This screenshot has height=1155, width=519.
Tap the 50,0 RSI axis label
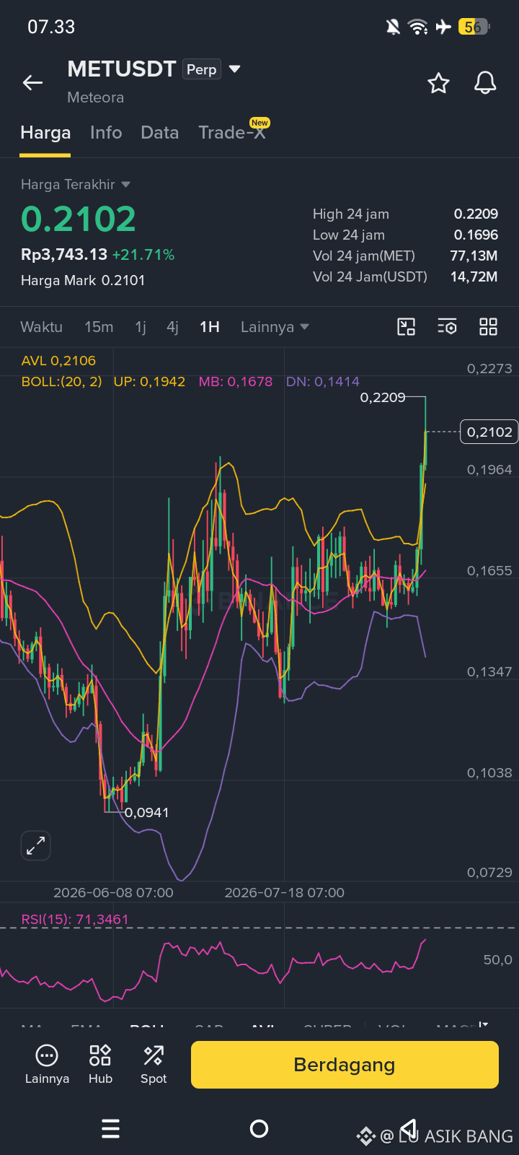coord(498,960)
